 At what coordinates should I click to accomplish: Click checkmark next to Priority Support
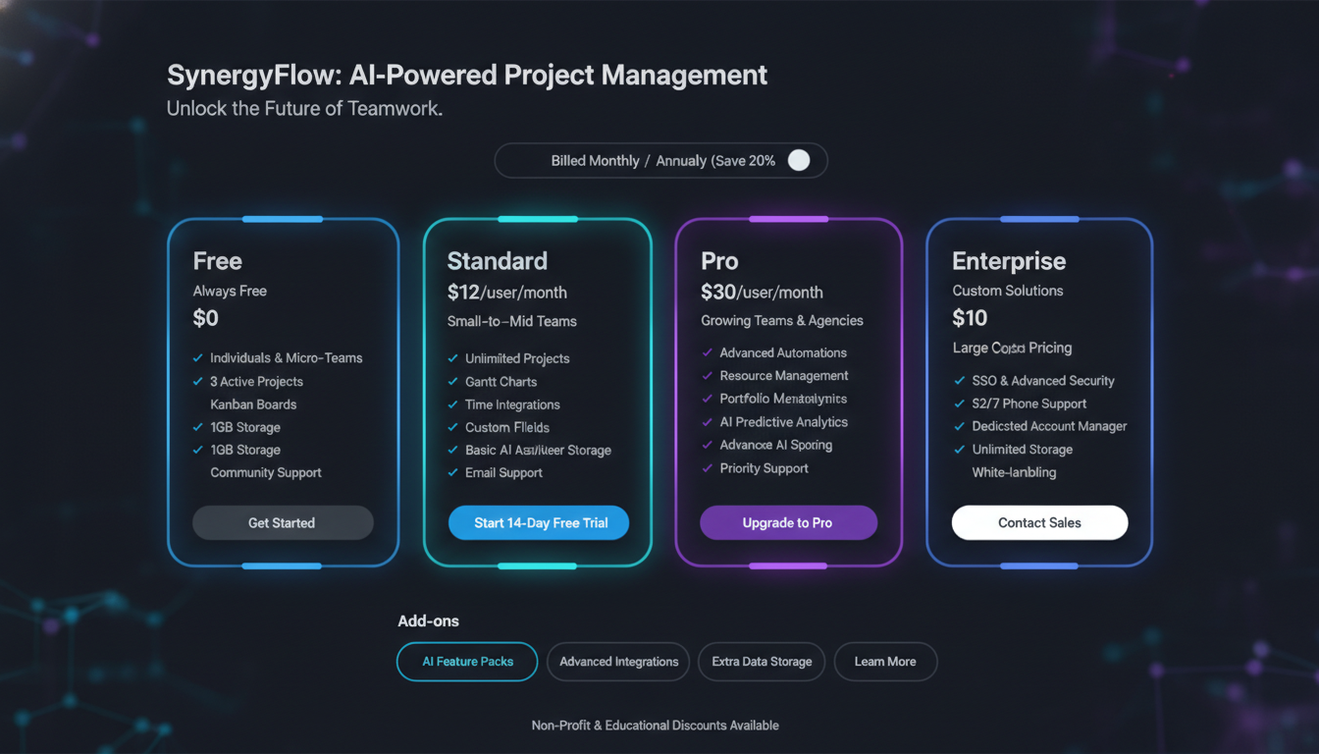pyautogui.click(x=708, y=468)
